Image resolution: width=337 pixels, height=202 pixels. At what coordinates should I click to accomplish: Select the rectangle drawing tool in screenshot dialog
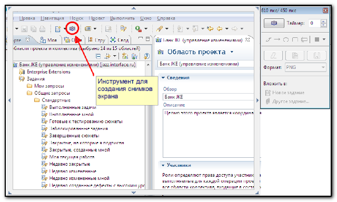295,39
